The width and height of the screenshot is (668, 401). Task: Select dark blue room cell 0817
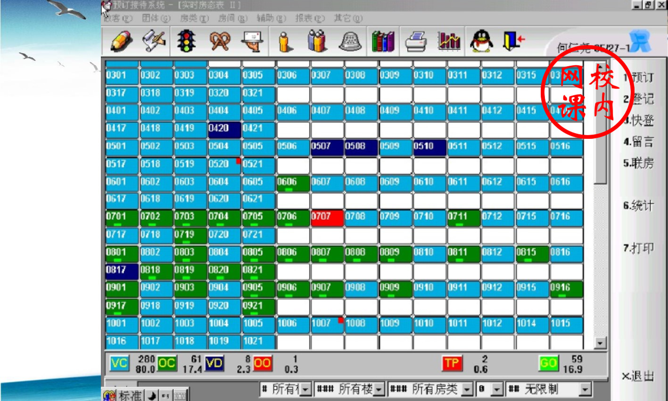pos(122,272)
